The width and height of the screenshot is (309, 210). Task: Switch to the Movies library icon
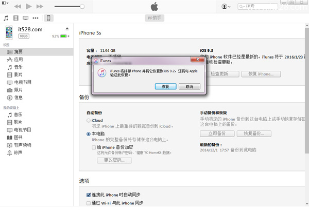coord(16,18)
